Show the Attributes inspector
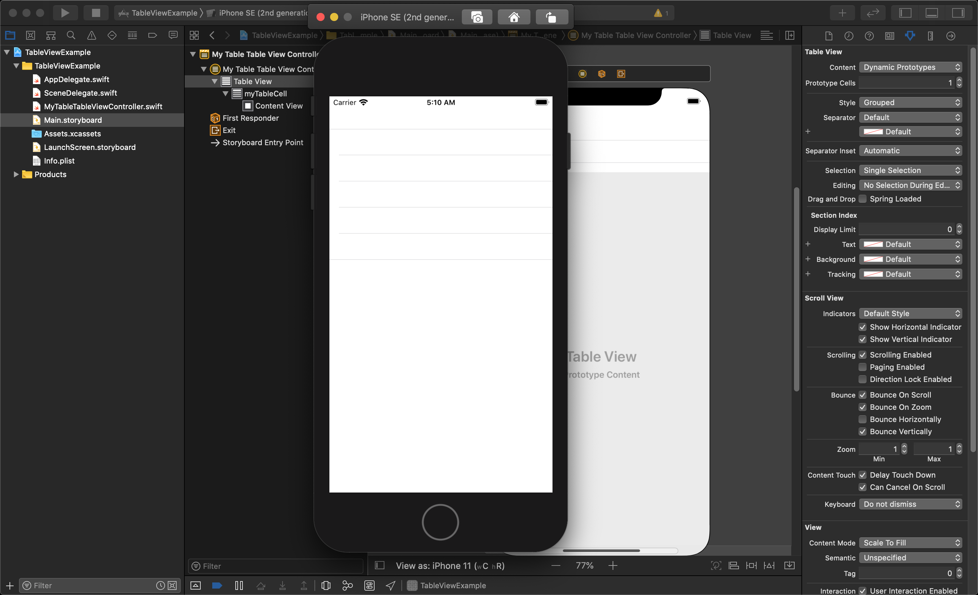The width and height of the screenshot is (978, 595). tap(910, 36)
